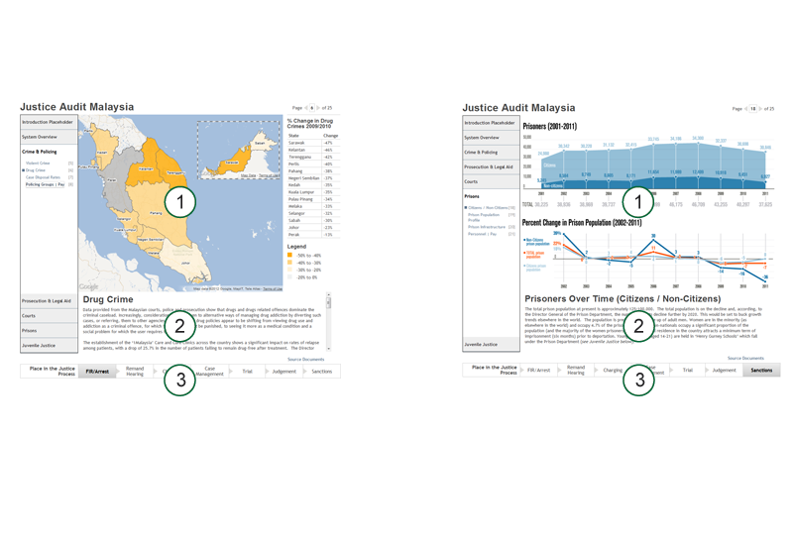This screenshot has height=545, width=793.
Task: Go to previous page from page 6
Action: pyautogui.click(x=305, y=107)
